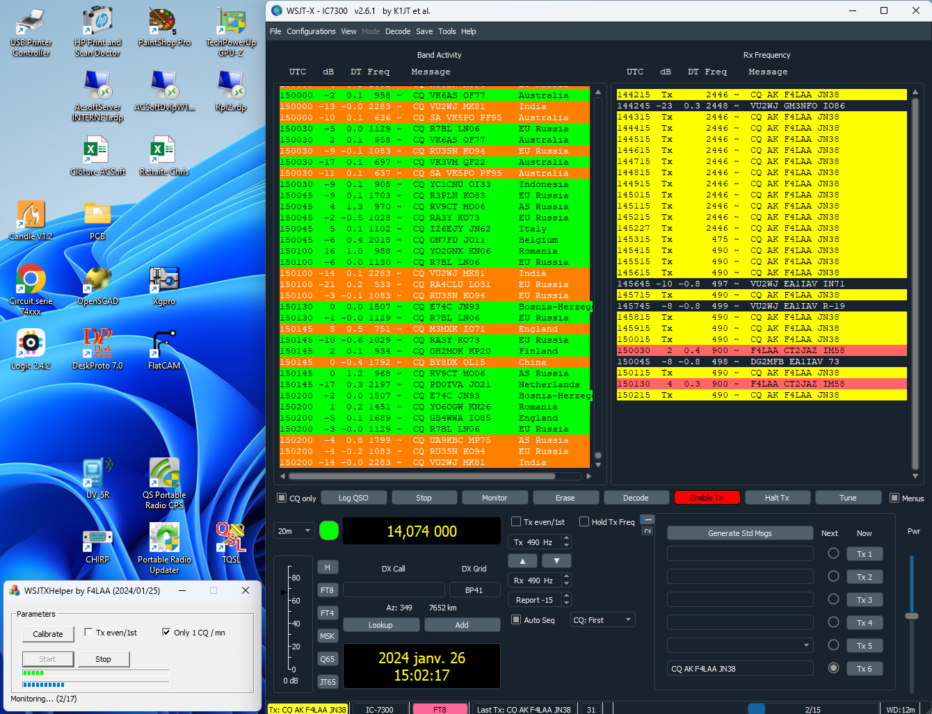Enable Tx even/1st in WSJT-X
The image size is (932, 714).
(516, 521)
